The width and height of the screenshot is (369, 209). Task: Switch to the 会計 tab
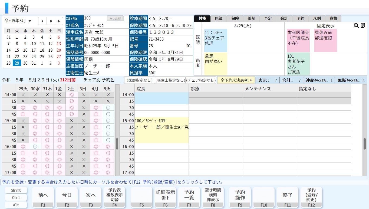284,18
